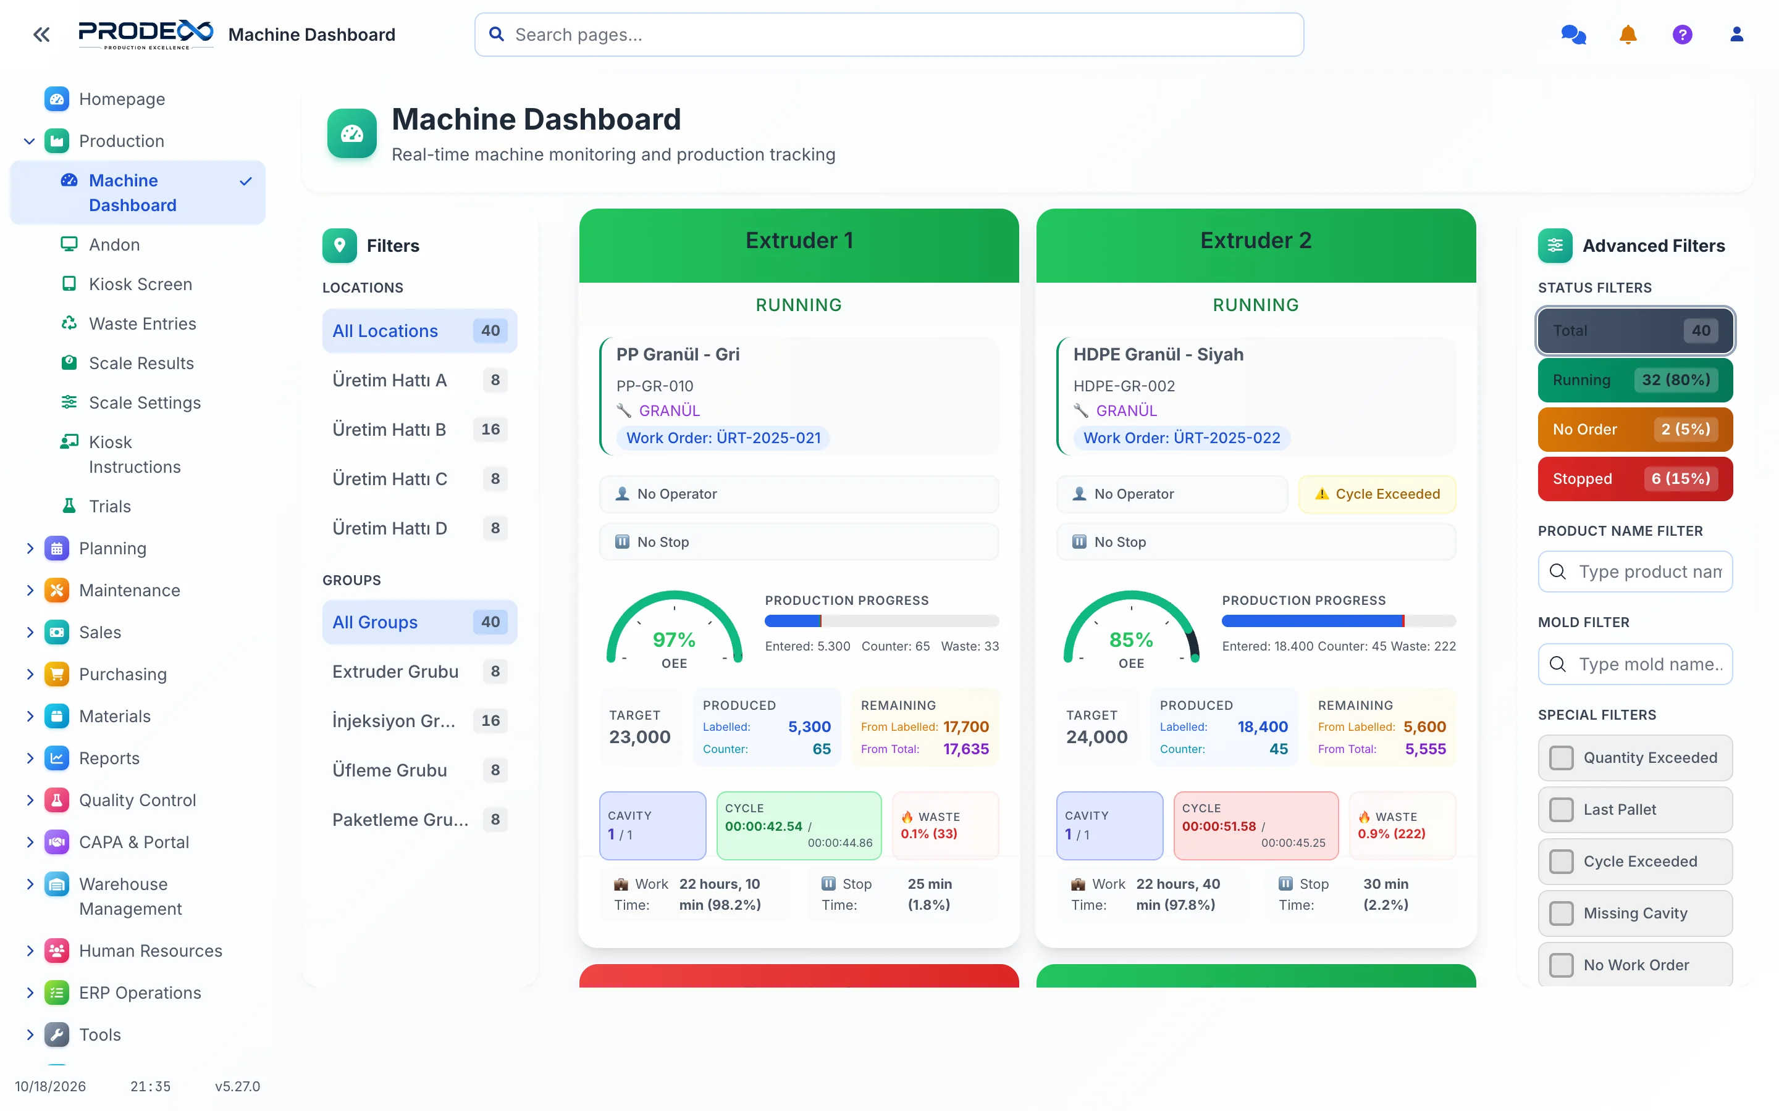Enable the Quantity Exceeded checkbox
The width and height of the screenshot is (1779, 1111).
[1562, 757]
